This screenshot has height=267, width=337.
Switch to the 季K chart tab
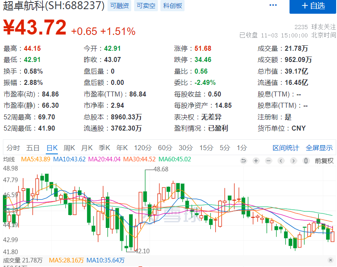(x=105, y=148)
